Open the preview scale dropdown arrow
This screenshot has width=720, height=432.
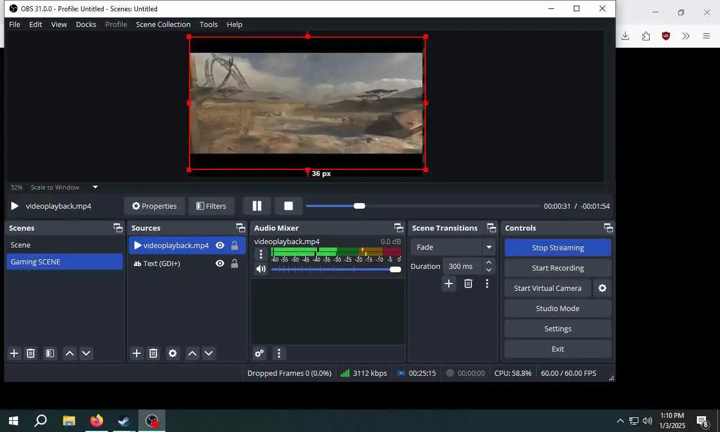coord(95,187)
